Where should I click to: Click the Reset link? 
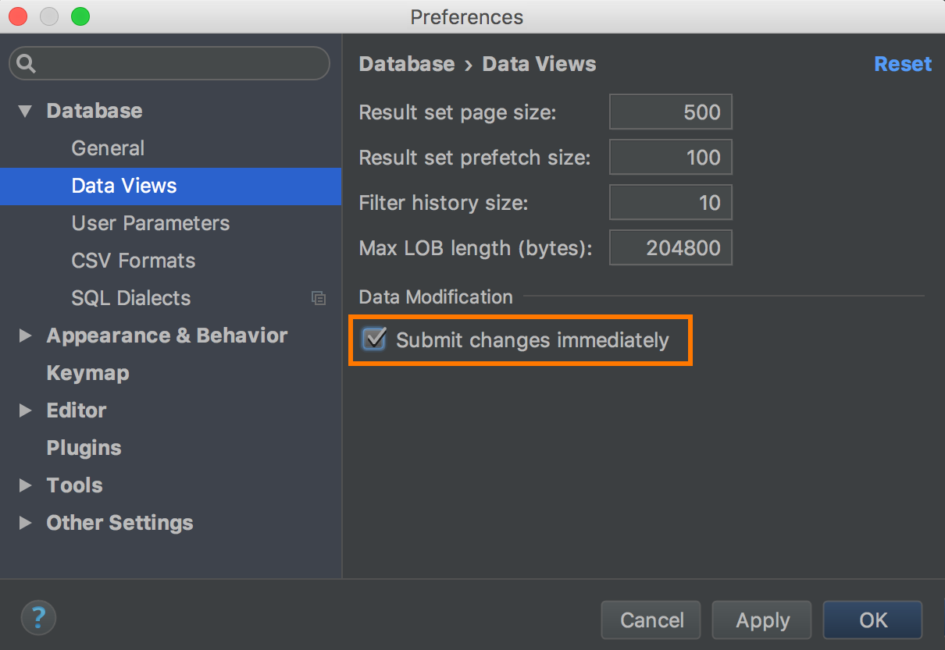(903, 64)
